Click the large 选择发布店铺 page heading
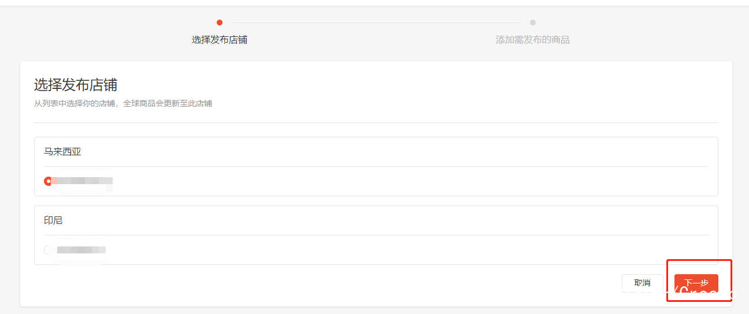Screen dimensions: 749x314 [76, 85]
